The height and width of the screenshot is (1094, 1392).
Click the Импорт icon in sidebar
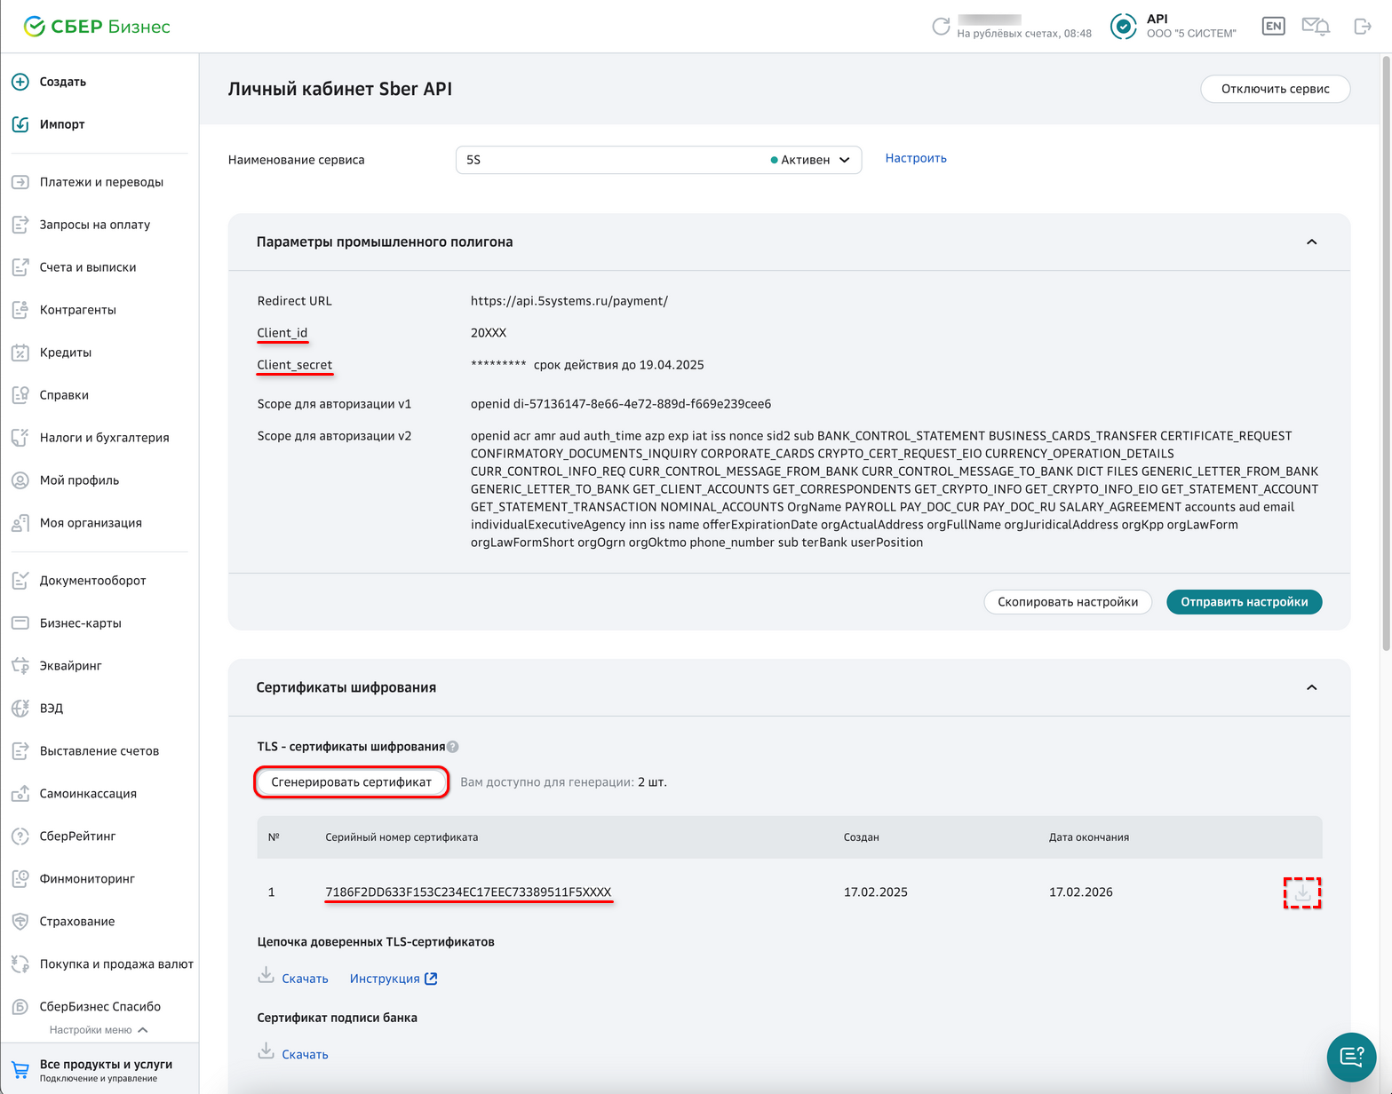tap(20, 124)
